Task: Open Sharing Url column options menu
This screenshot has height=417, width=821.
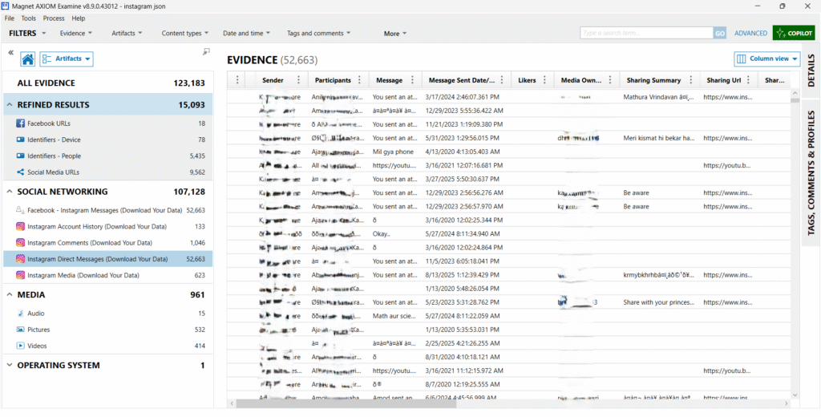Action: pyautogui.click(x=749, y=80)
